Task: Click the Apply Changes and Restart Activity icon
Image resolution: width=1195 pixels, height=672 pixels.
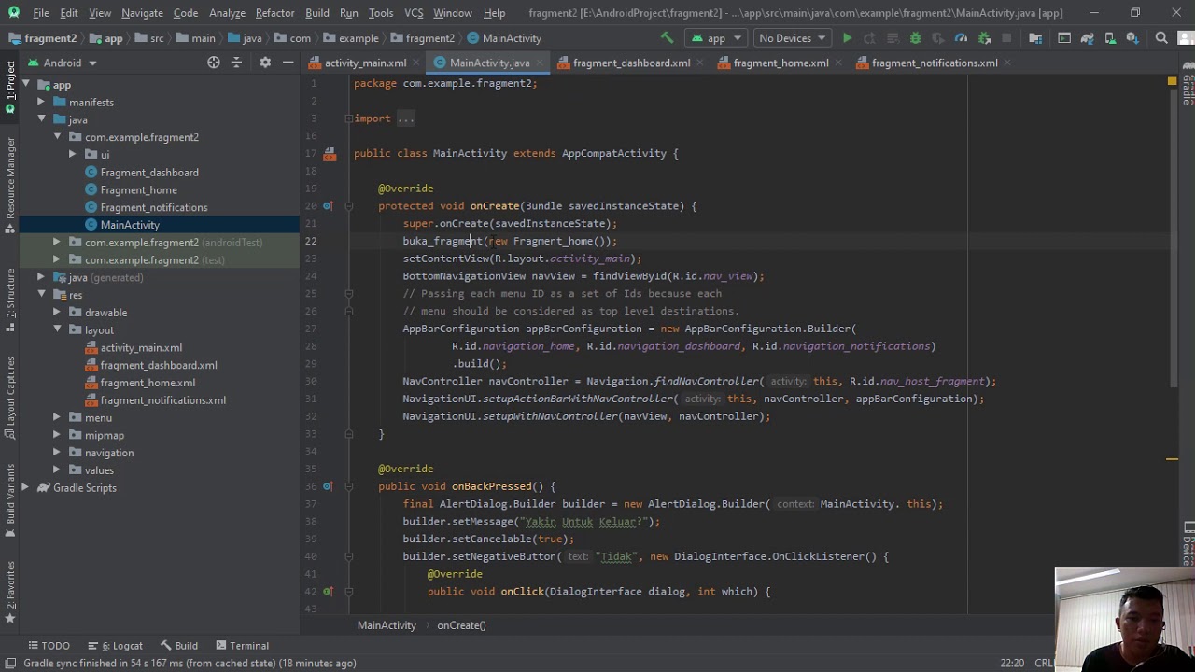Action: pyautogui.click(x=869, y=38)
